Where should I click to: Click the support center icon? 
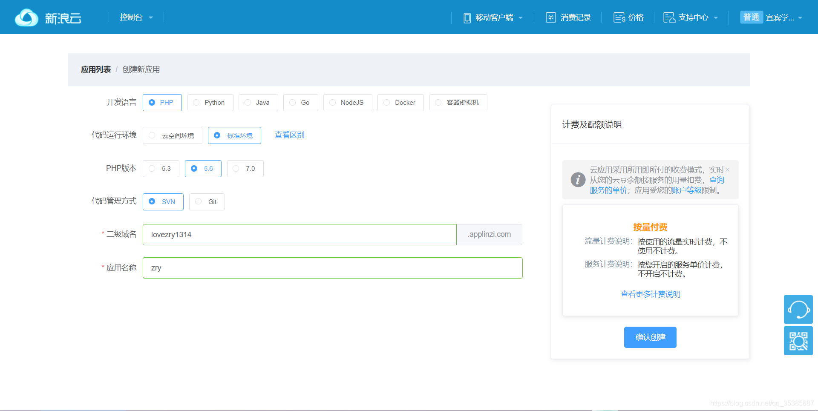[x=669, y=17]
